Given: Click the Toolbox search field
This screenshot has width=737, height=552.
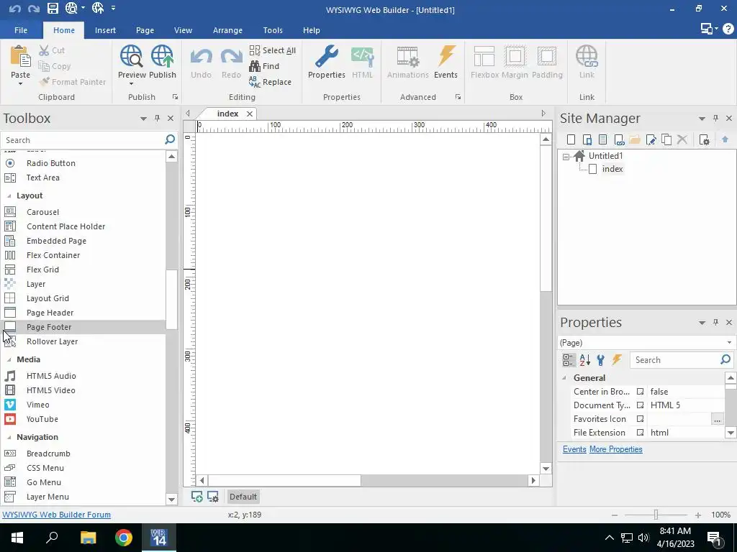Looking at the screenshot, I should (x=82, y=140).
